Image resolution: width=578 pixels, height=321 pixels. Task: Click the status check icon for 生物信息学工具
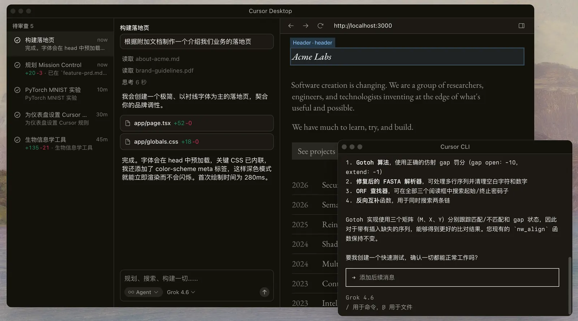[17, 140]
